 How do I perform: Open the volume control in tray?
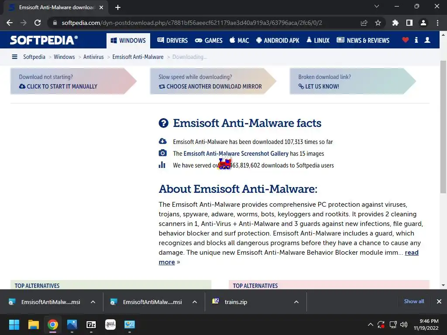[x=404, y=325]
